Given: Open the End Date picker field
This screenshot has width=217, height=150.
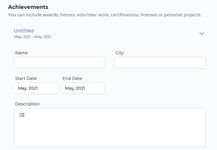Looking at the screenshot, I should coord(83,88).
